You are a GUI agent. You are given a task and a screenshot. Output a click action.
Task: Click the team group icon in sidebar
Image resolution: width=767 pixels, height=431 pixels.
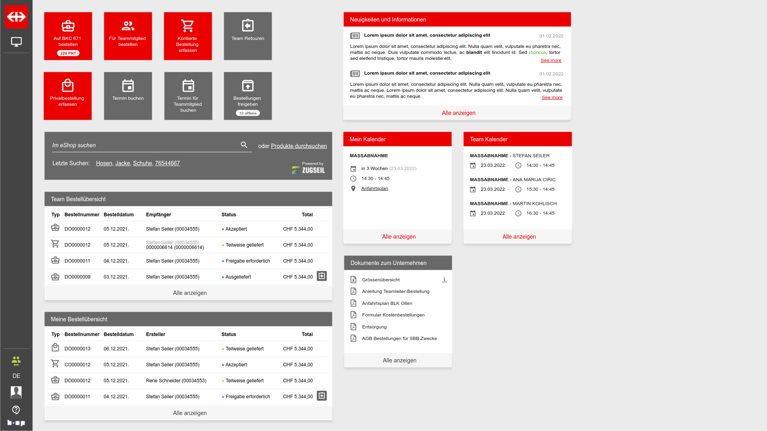(x=16, y=361)
